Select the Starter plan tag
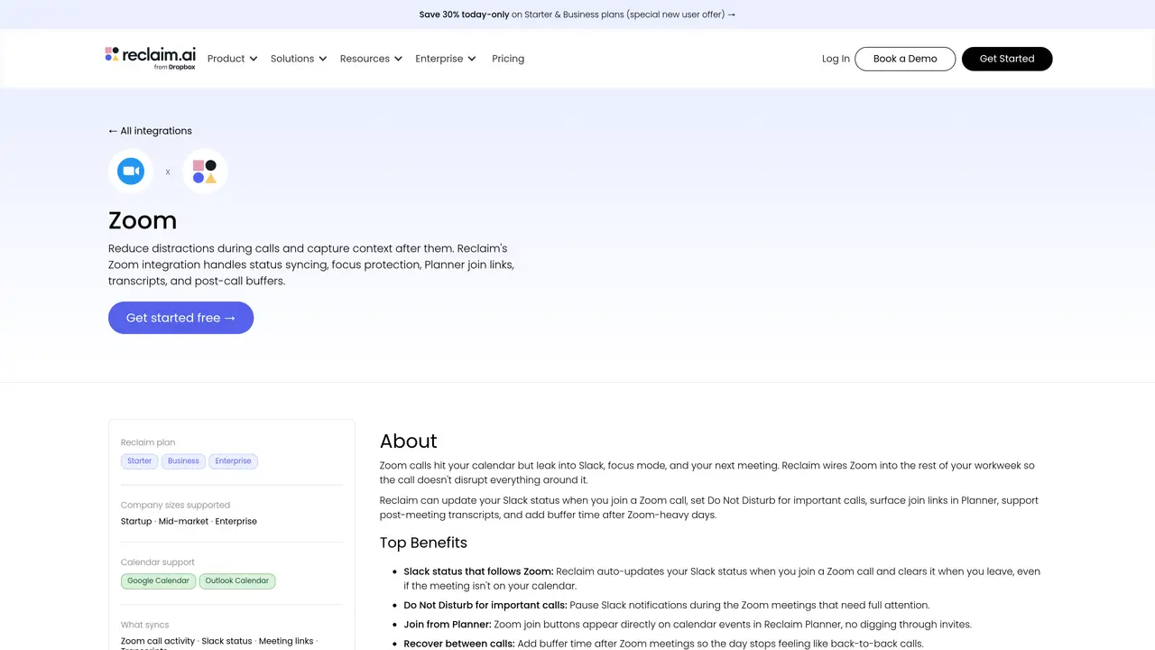 [x=140, y=461]
